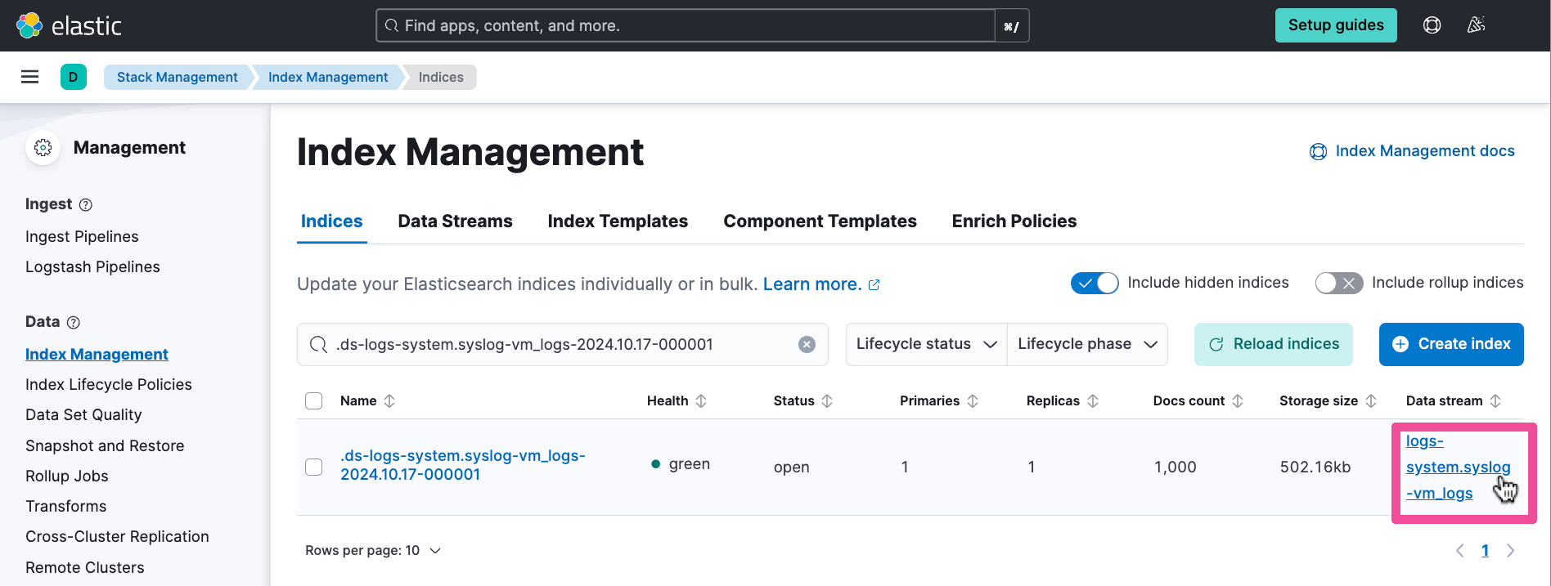Viewport: 1551px width, 586px height.
Task: Click the Data section help icon
Action: 74,322
